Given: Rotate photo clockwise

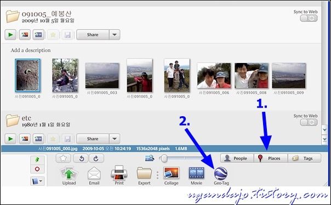Looking at the screenshot, I should [x=96, y=158].
